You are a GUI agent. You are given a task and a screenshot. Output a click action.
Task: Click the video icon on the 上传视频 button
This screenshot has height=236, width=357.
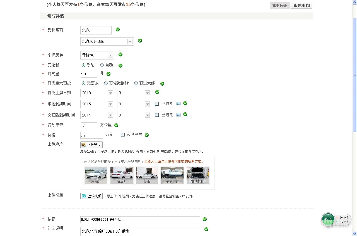(x=83, y=196)
